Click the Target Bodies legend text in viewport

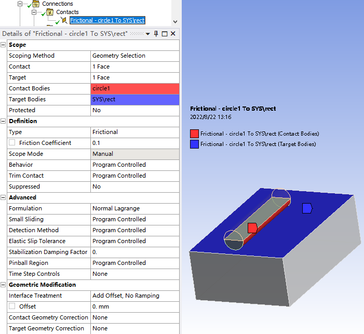coord(258,144)
